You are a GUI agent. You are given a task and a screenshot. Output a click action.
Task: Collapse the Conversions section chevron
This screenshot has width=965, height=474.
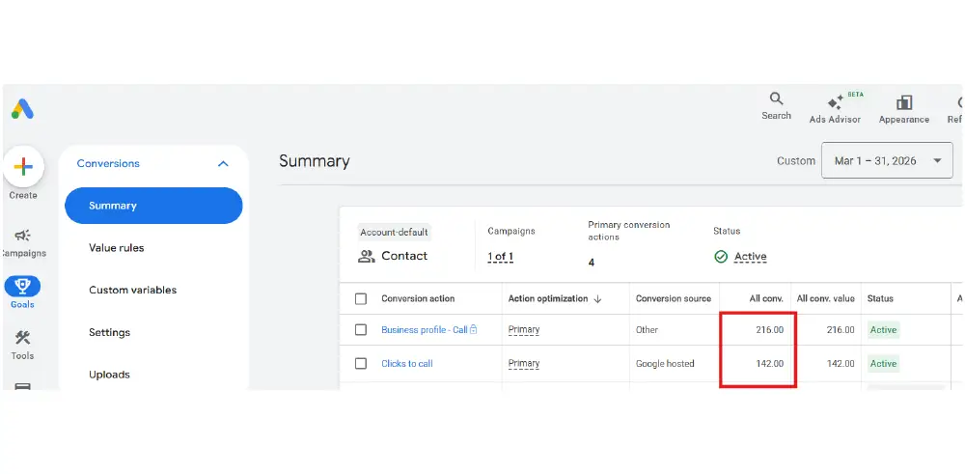click(x=223, y=164)
